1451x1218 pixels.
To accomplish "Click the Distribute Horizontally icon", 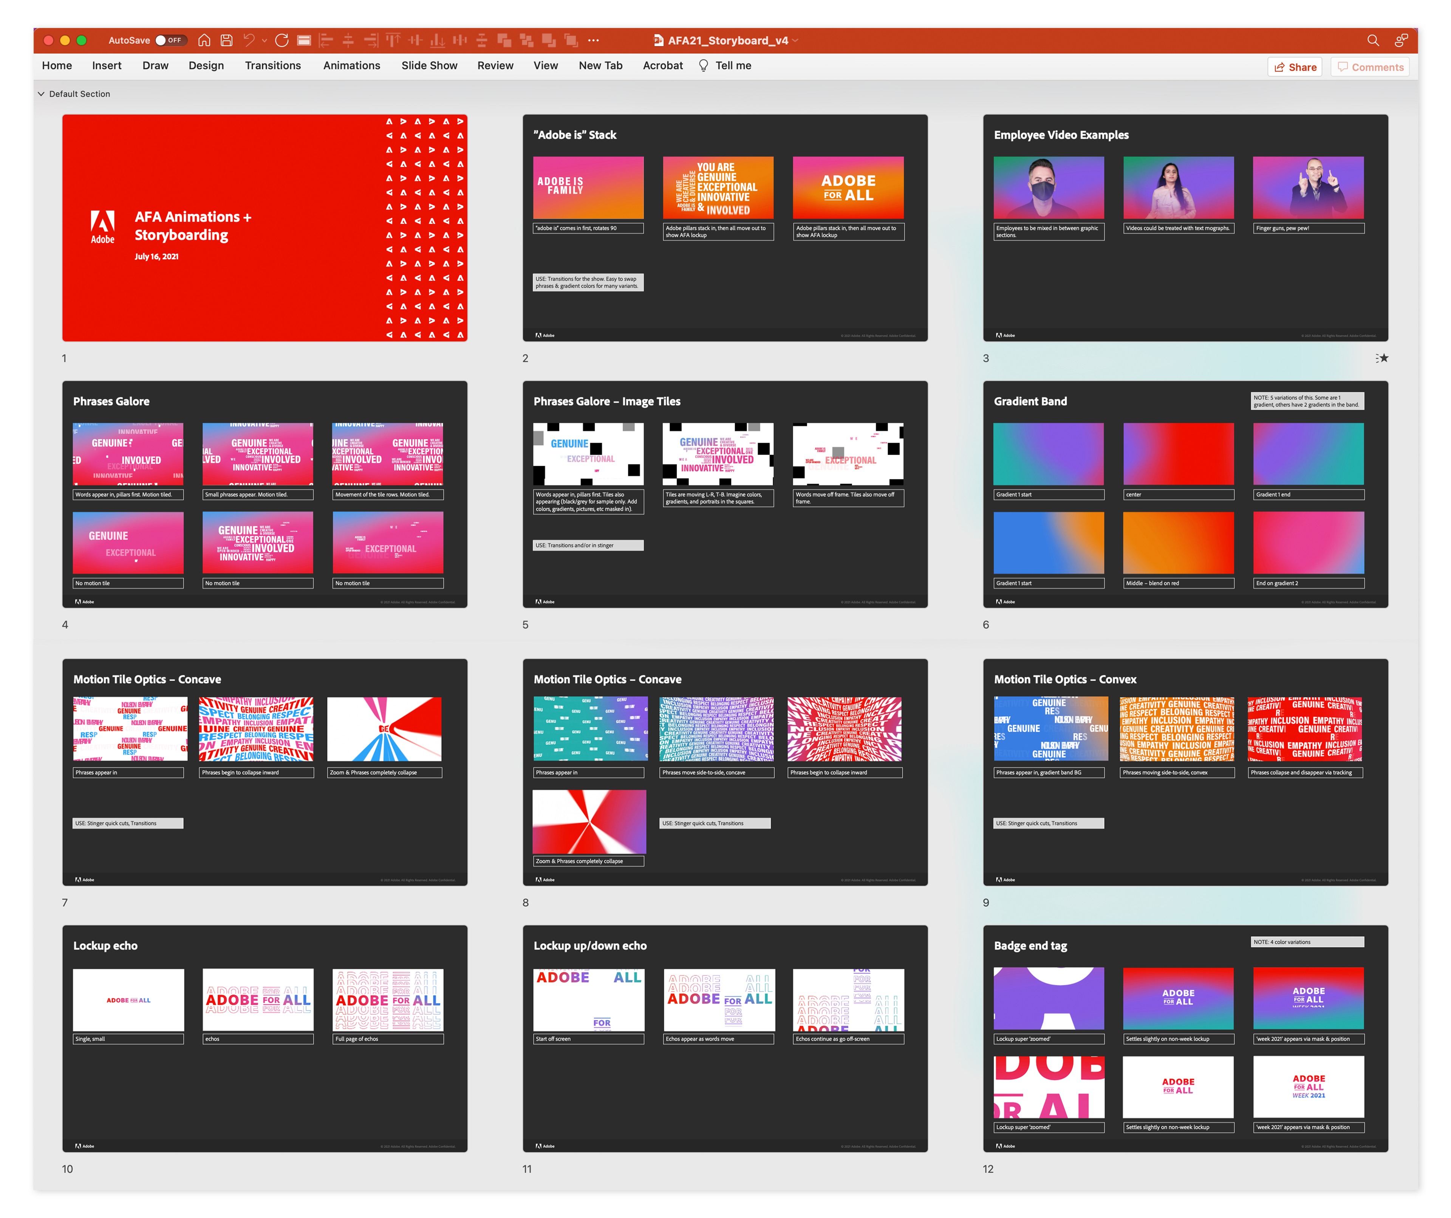I will click(x=459, y=40).
